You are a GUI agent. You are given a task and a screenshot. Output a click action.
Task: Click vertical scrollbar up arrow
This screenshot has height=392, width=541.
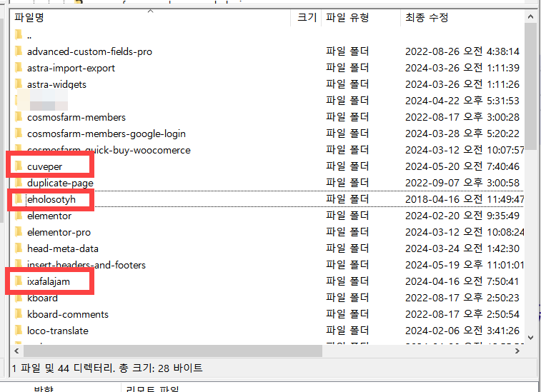tap(530, 16)
